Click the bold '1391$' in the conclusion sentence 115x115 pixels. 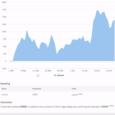[x=104, y=107]
